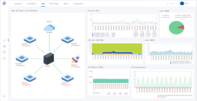Select the central Server icon on map
The image size is (197, 101).
coord(49,59)
